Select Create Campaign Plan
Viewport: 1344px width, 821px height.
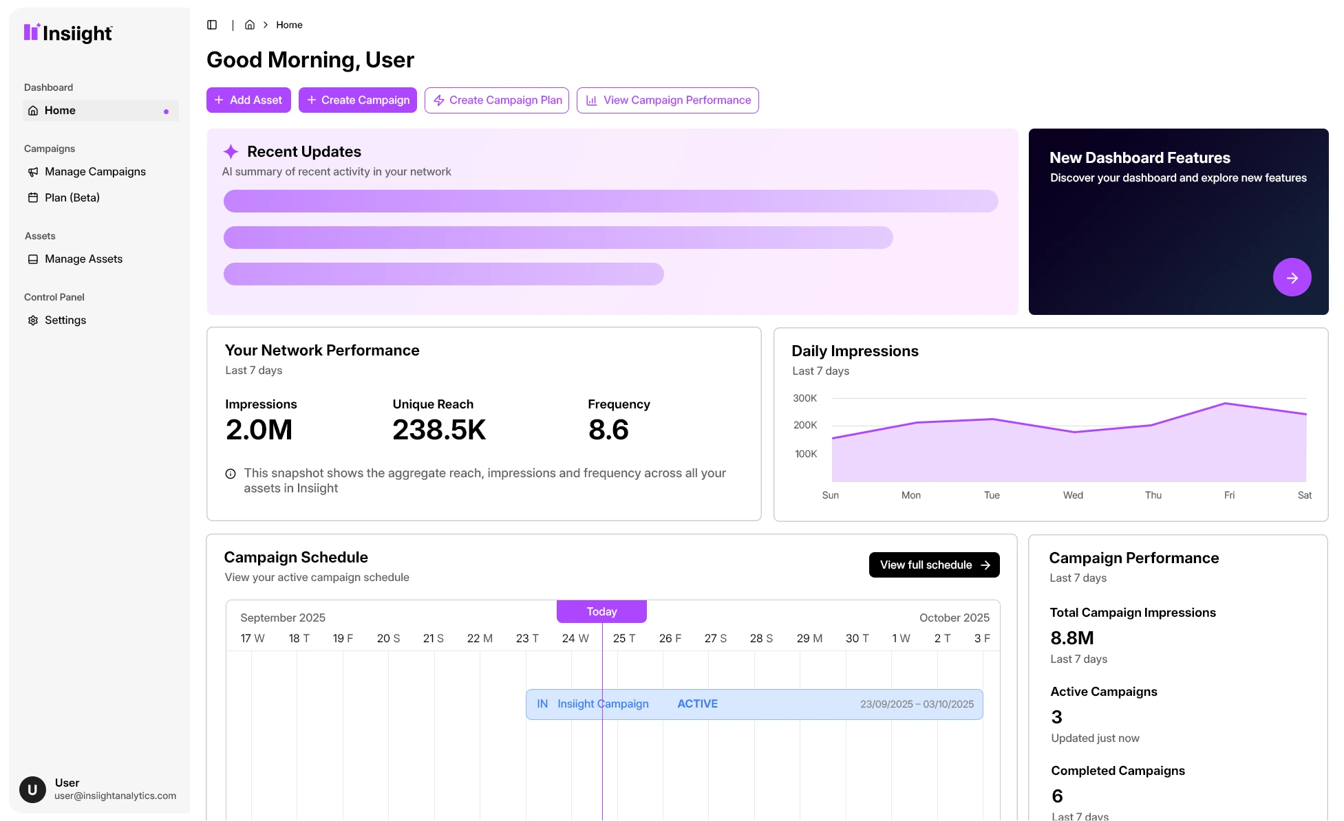click(496, 100)
